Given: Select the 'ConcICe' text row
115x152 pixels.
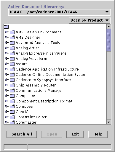Looking at the screenshot, I should (x=23, y=112).
